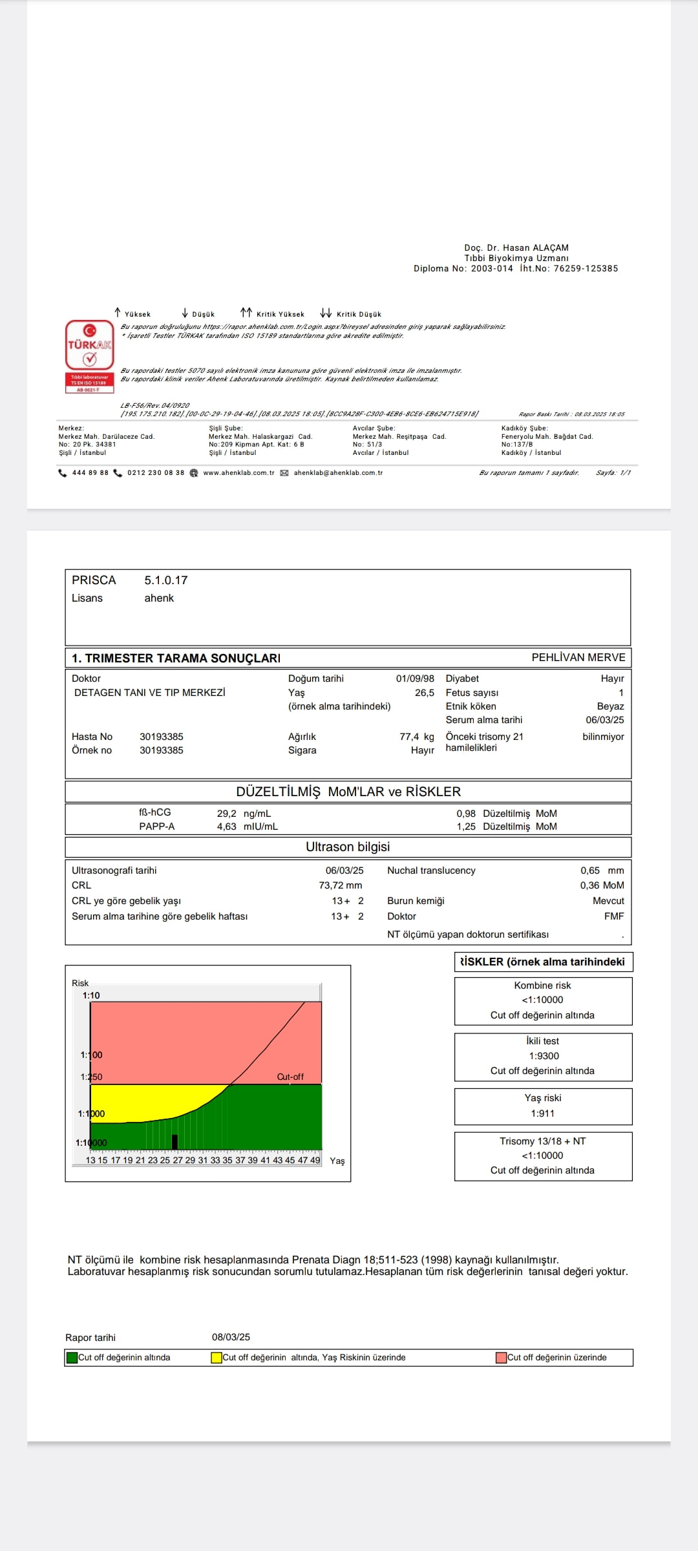This screenshot has height=1551, width=698.
Task: Tap the double up arrow for Kritik Yüksek
Action: (x=246, y=313)
